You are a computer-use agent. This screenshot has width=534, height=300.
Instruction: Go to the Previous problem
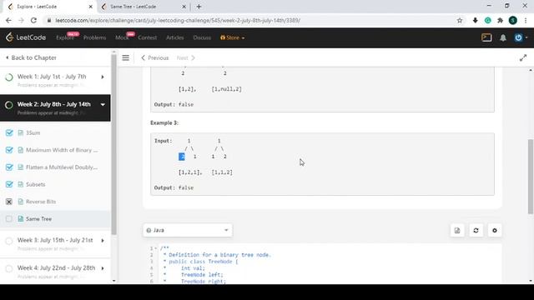click(x=155, y=57)
